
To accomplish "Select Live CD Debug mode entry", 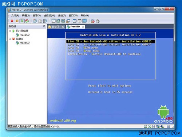I will [x=84, y=51].
